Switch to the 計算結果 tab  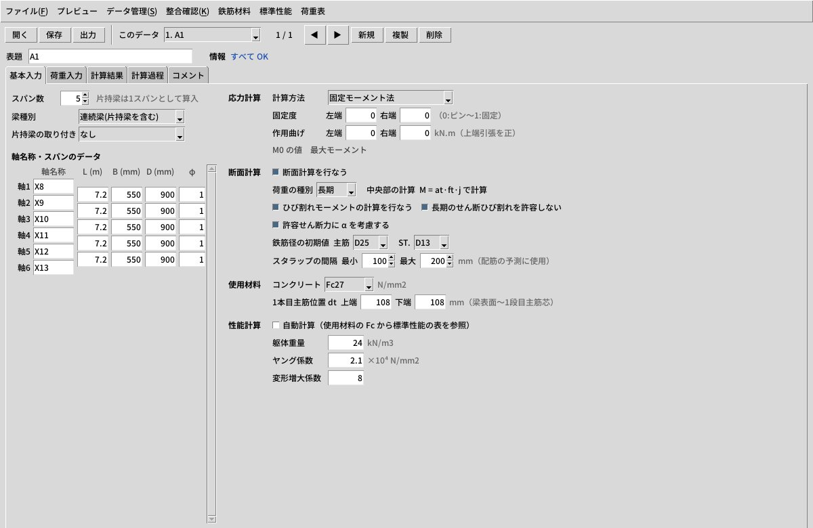coord(107,75)
